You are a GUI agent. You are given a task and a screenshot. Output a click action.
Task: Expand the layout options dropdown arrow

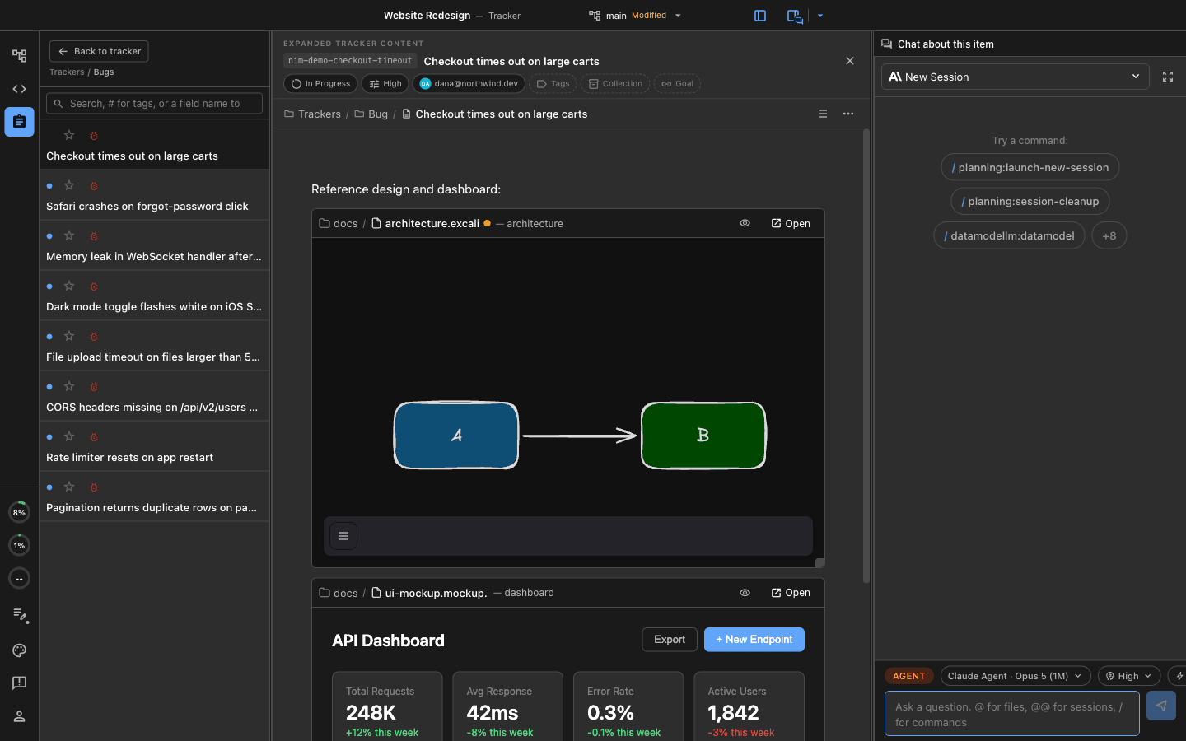820,16
